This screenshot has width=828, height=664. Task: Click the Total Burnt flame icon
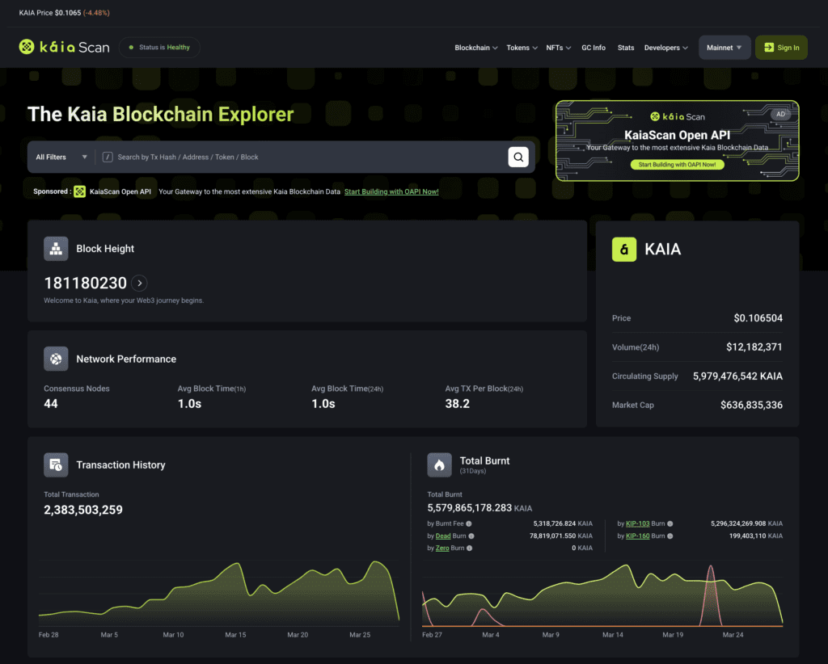[x=439, y=464]
